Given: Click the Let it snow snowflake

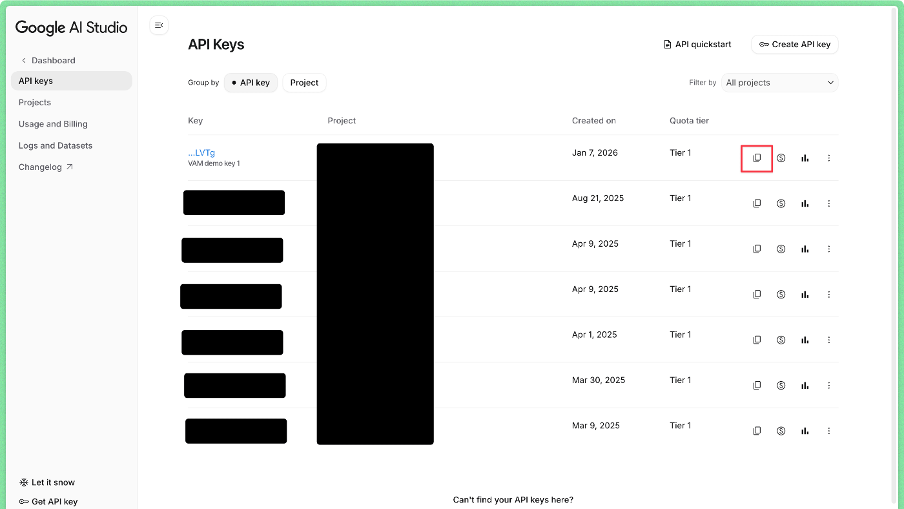Looking at the screenshot, I should pyautogui.click(x=23, y=482).
